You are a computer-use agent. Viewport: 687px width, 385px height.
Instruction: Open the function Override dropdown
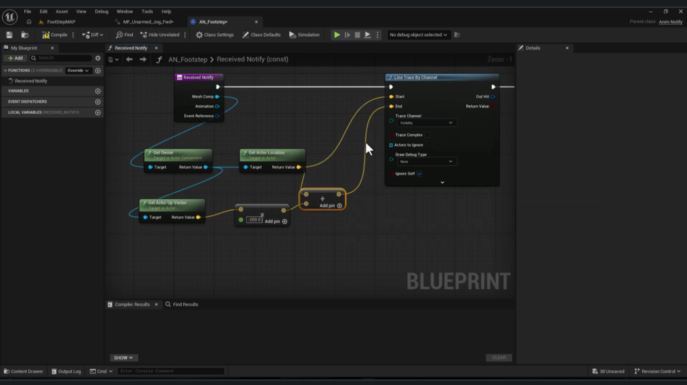coord(78,70)
